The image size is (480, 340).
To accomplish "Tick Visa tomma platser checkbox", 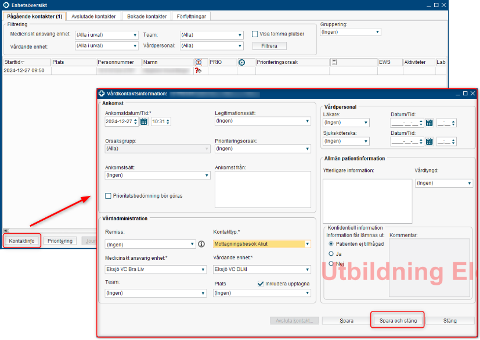I will [255, 34].
